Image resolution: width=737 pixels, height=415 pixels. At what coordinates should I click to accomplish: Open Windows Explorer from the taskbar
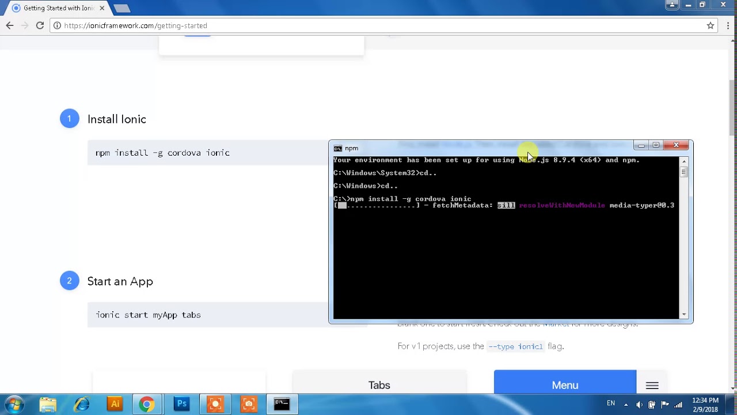coord(48,404)
